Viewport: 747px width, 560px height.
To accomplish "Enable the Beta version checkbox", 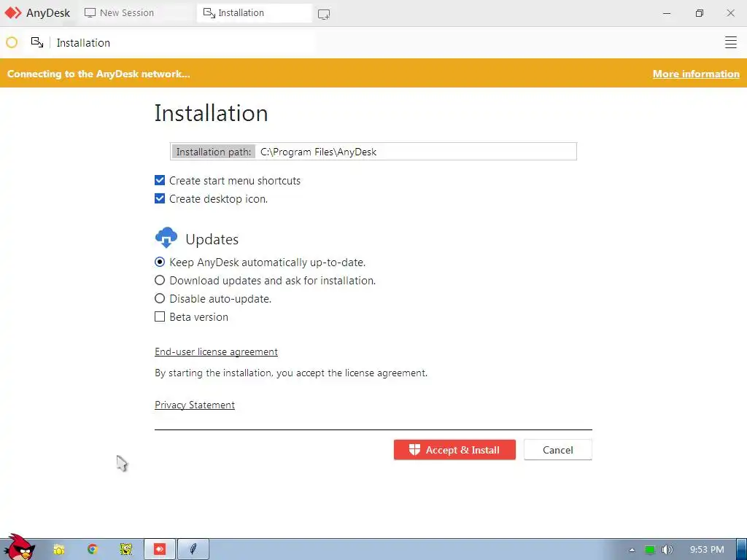I will point(160,316).
